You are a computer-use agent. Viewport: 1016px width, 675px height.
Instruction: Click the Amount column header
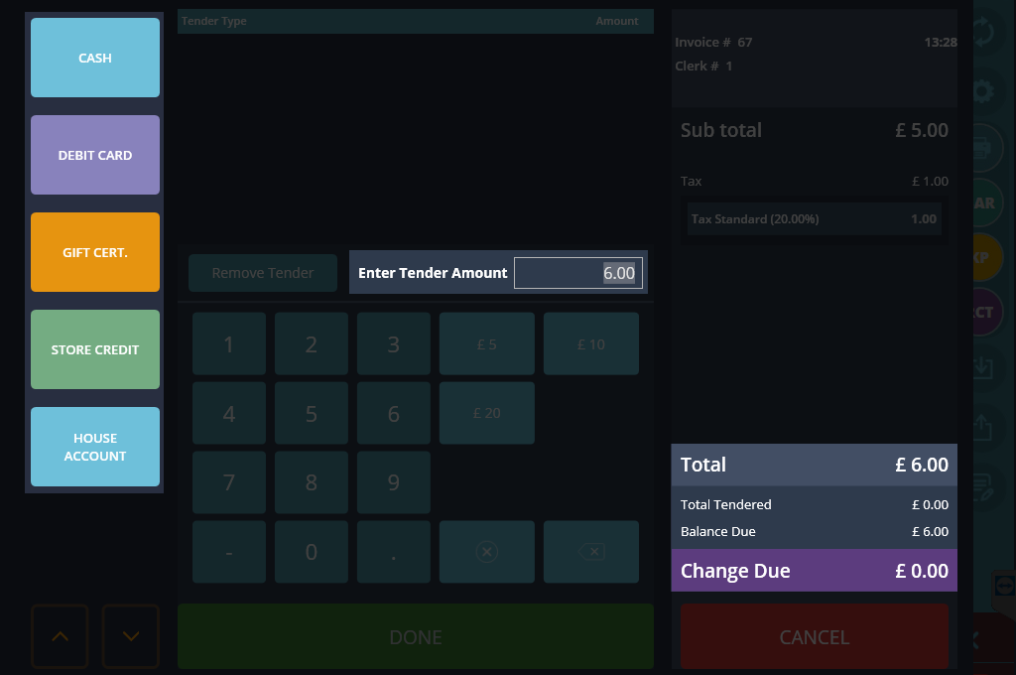(x=617, y=21)
